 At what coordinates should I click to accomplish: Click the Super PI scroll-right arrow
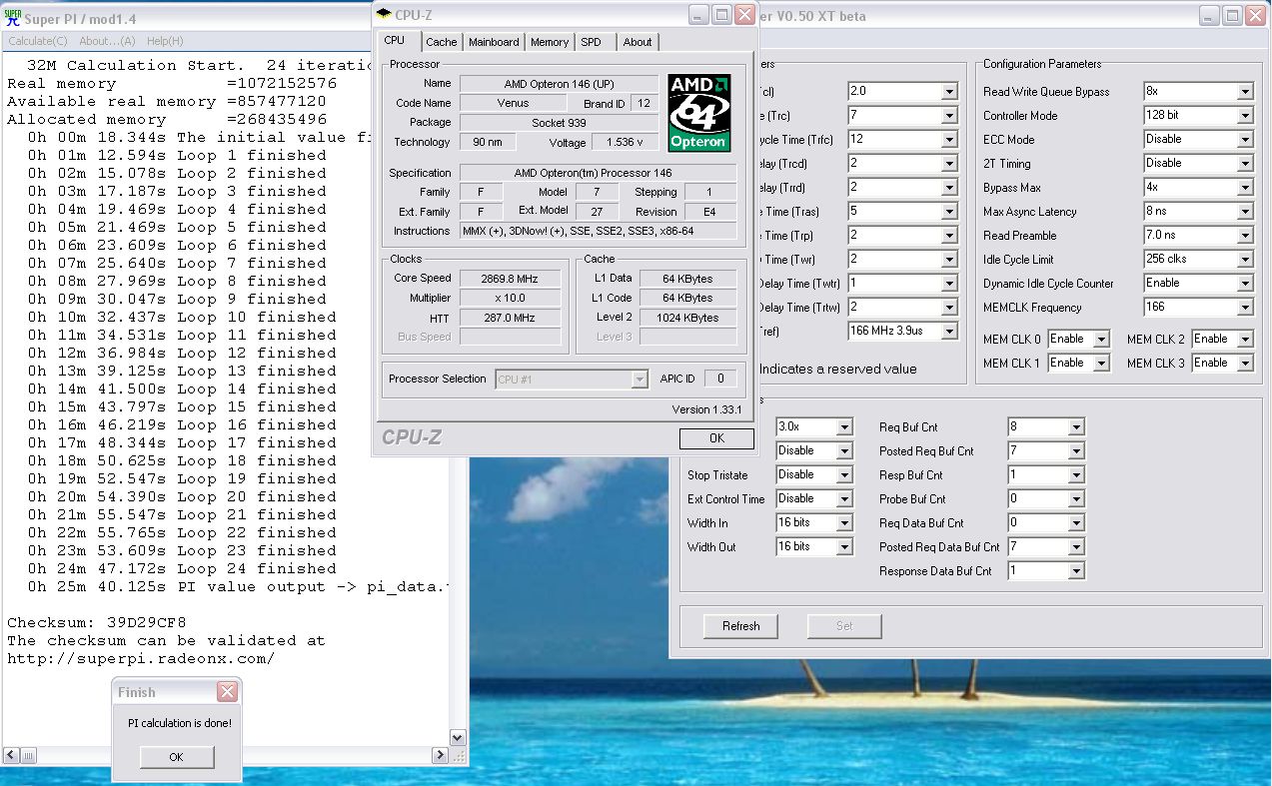tap(441, 755)
